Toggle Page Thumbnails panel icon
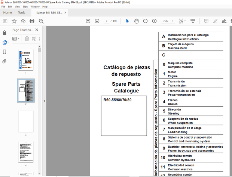The height and width of the screenshot is (177, 232). tap(4, 42)
